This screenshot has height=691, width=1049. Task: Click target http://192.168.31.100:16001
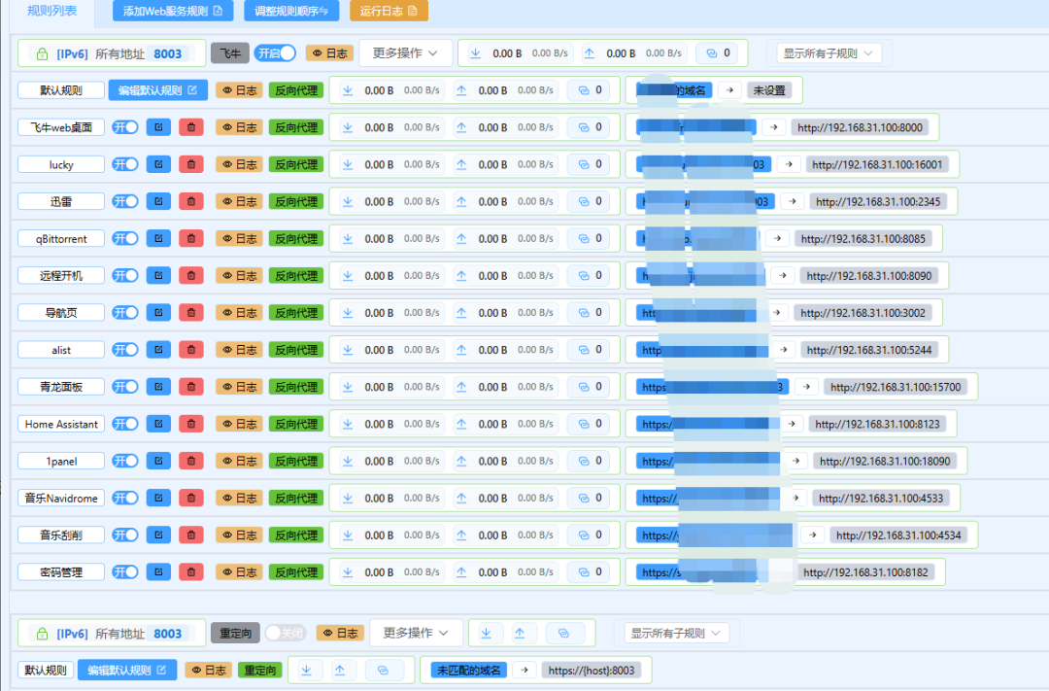pyautogui.click(x=877, y=164)
